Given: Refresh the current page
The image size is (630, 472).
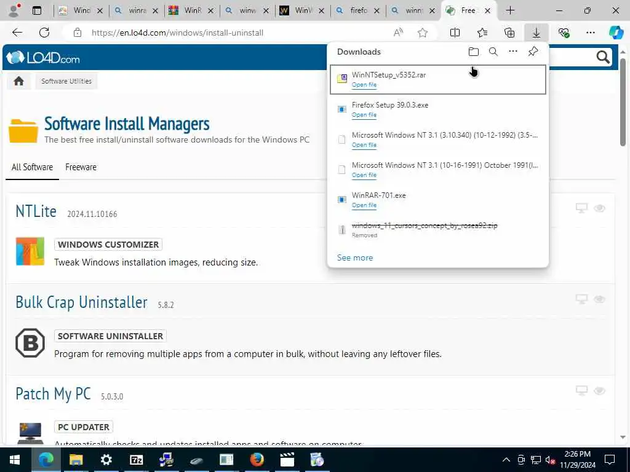Looking at the screenshot, I should coord(44,33).
